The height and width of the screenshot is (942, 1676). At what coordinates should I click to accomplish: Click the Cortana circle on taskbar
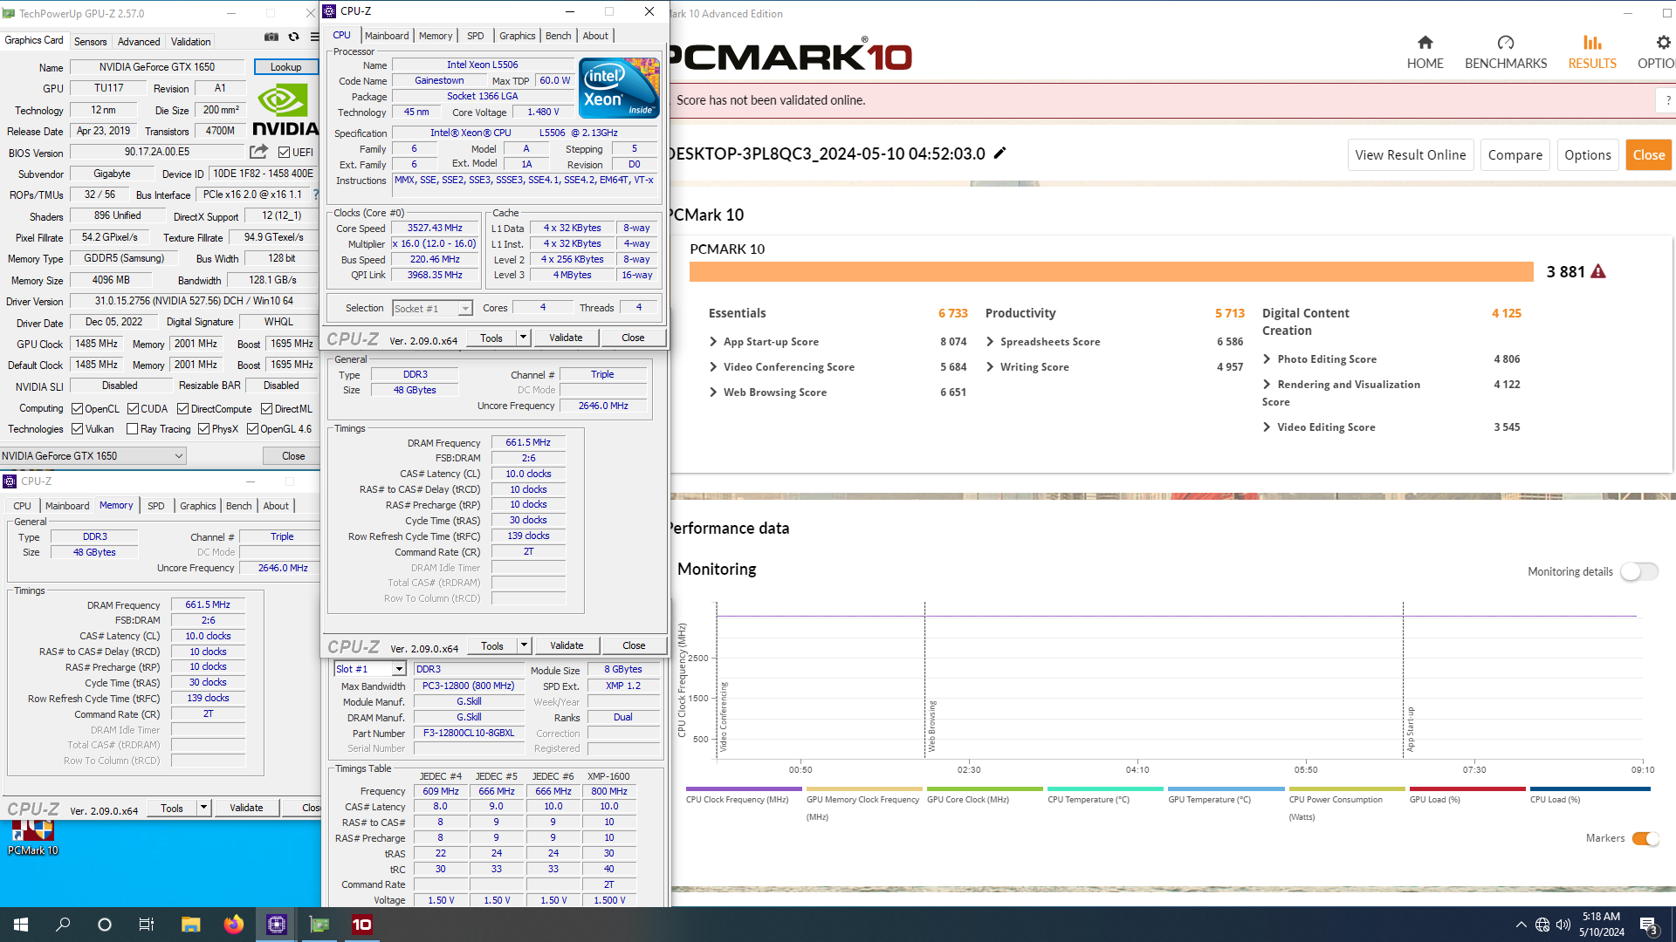coord(105,925)
